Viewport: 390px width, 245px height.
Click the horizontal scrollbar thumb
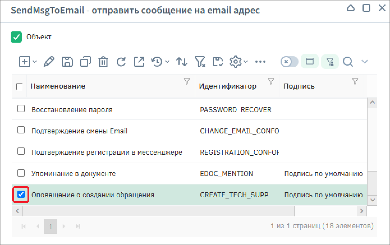pyautogui.click(x=159, y=211)
